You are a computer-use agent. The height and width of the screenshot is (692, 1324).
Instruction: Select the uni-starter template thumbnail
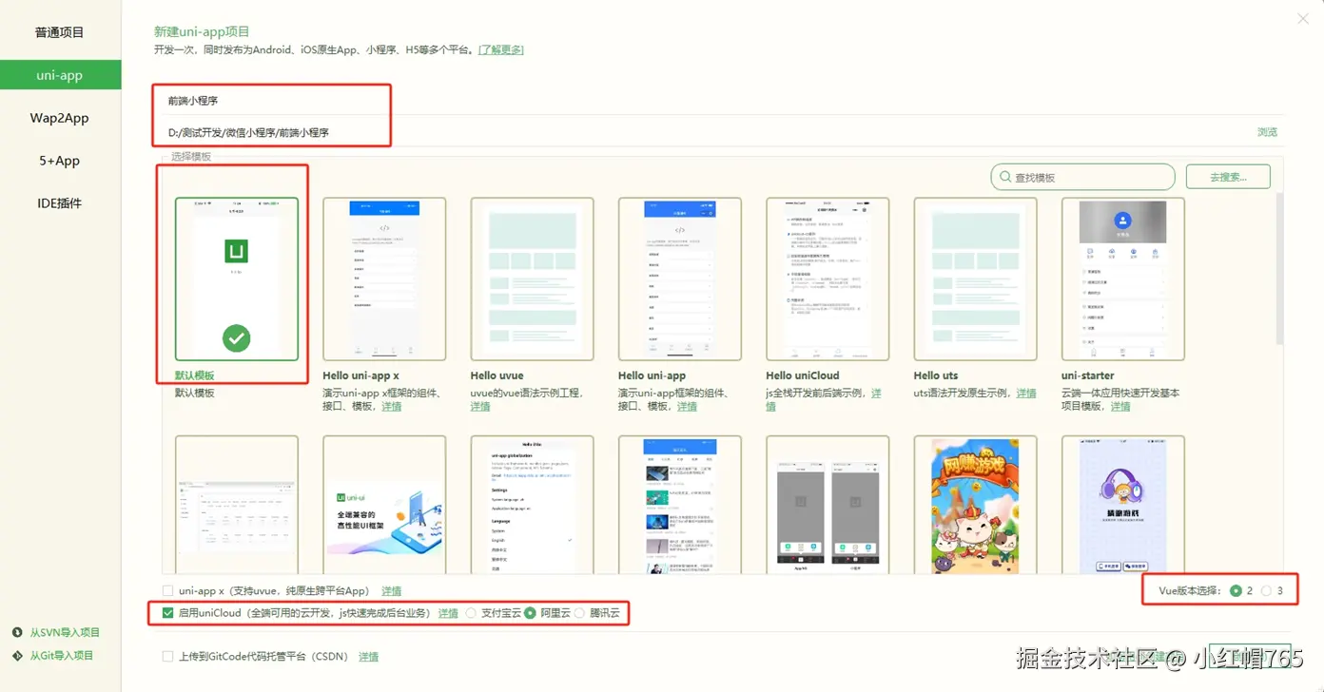pyautogui.click(x=1122, y=279)
